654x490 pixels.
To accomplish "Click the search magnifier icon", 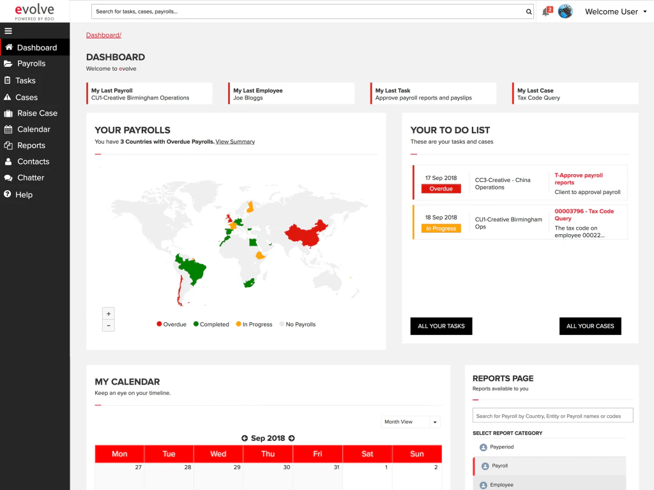I will point(528,11).
